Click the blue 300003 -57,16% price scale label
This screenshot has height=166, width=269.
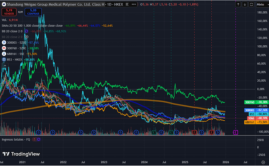[x=256, y=110]
